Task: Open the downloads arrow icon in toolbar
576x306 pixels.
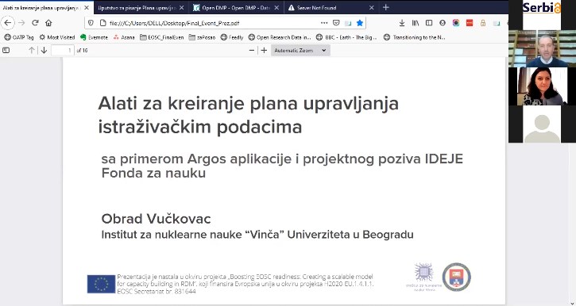Action: coord(402,23)
